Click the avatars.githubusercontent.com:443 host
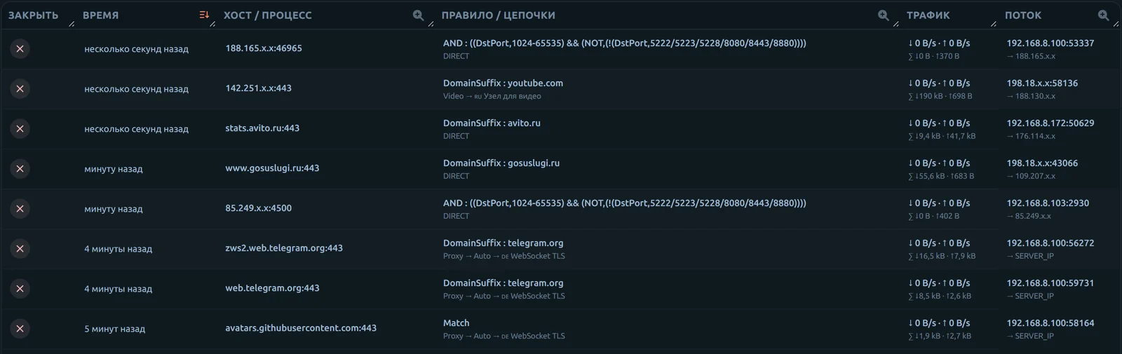This screenshot has height=354, width=1122. tap(301, 328)
